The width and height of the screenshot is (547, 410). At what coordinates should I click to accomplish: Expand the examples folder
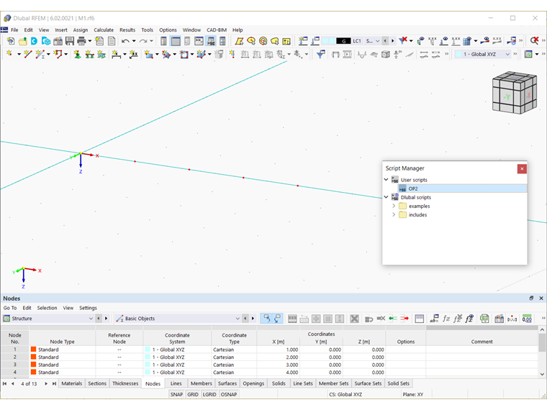[x=394, y=206]
